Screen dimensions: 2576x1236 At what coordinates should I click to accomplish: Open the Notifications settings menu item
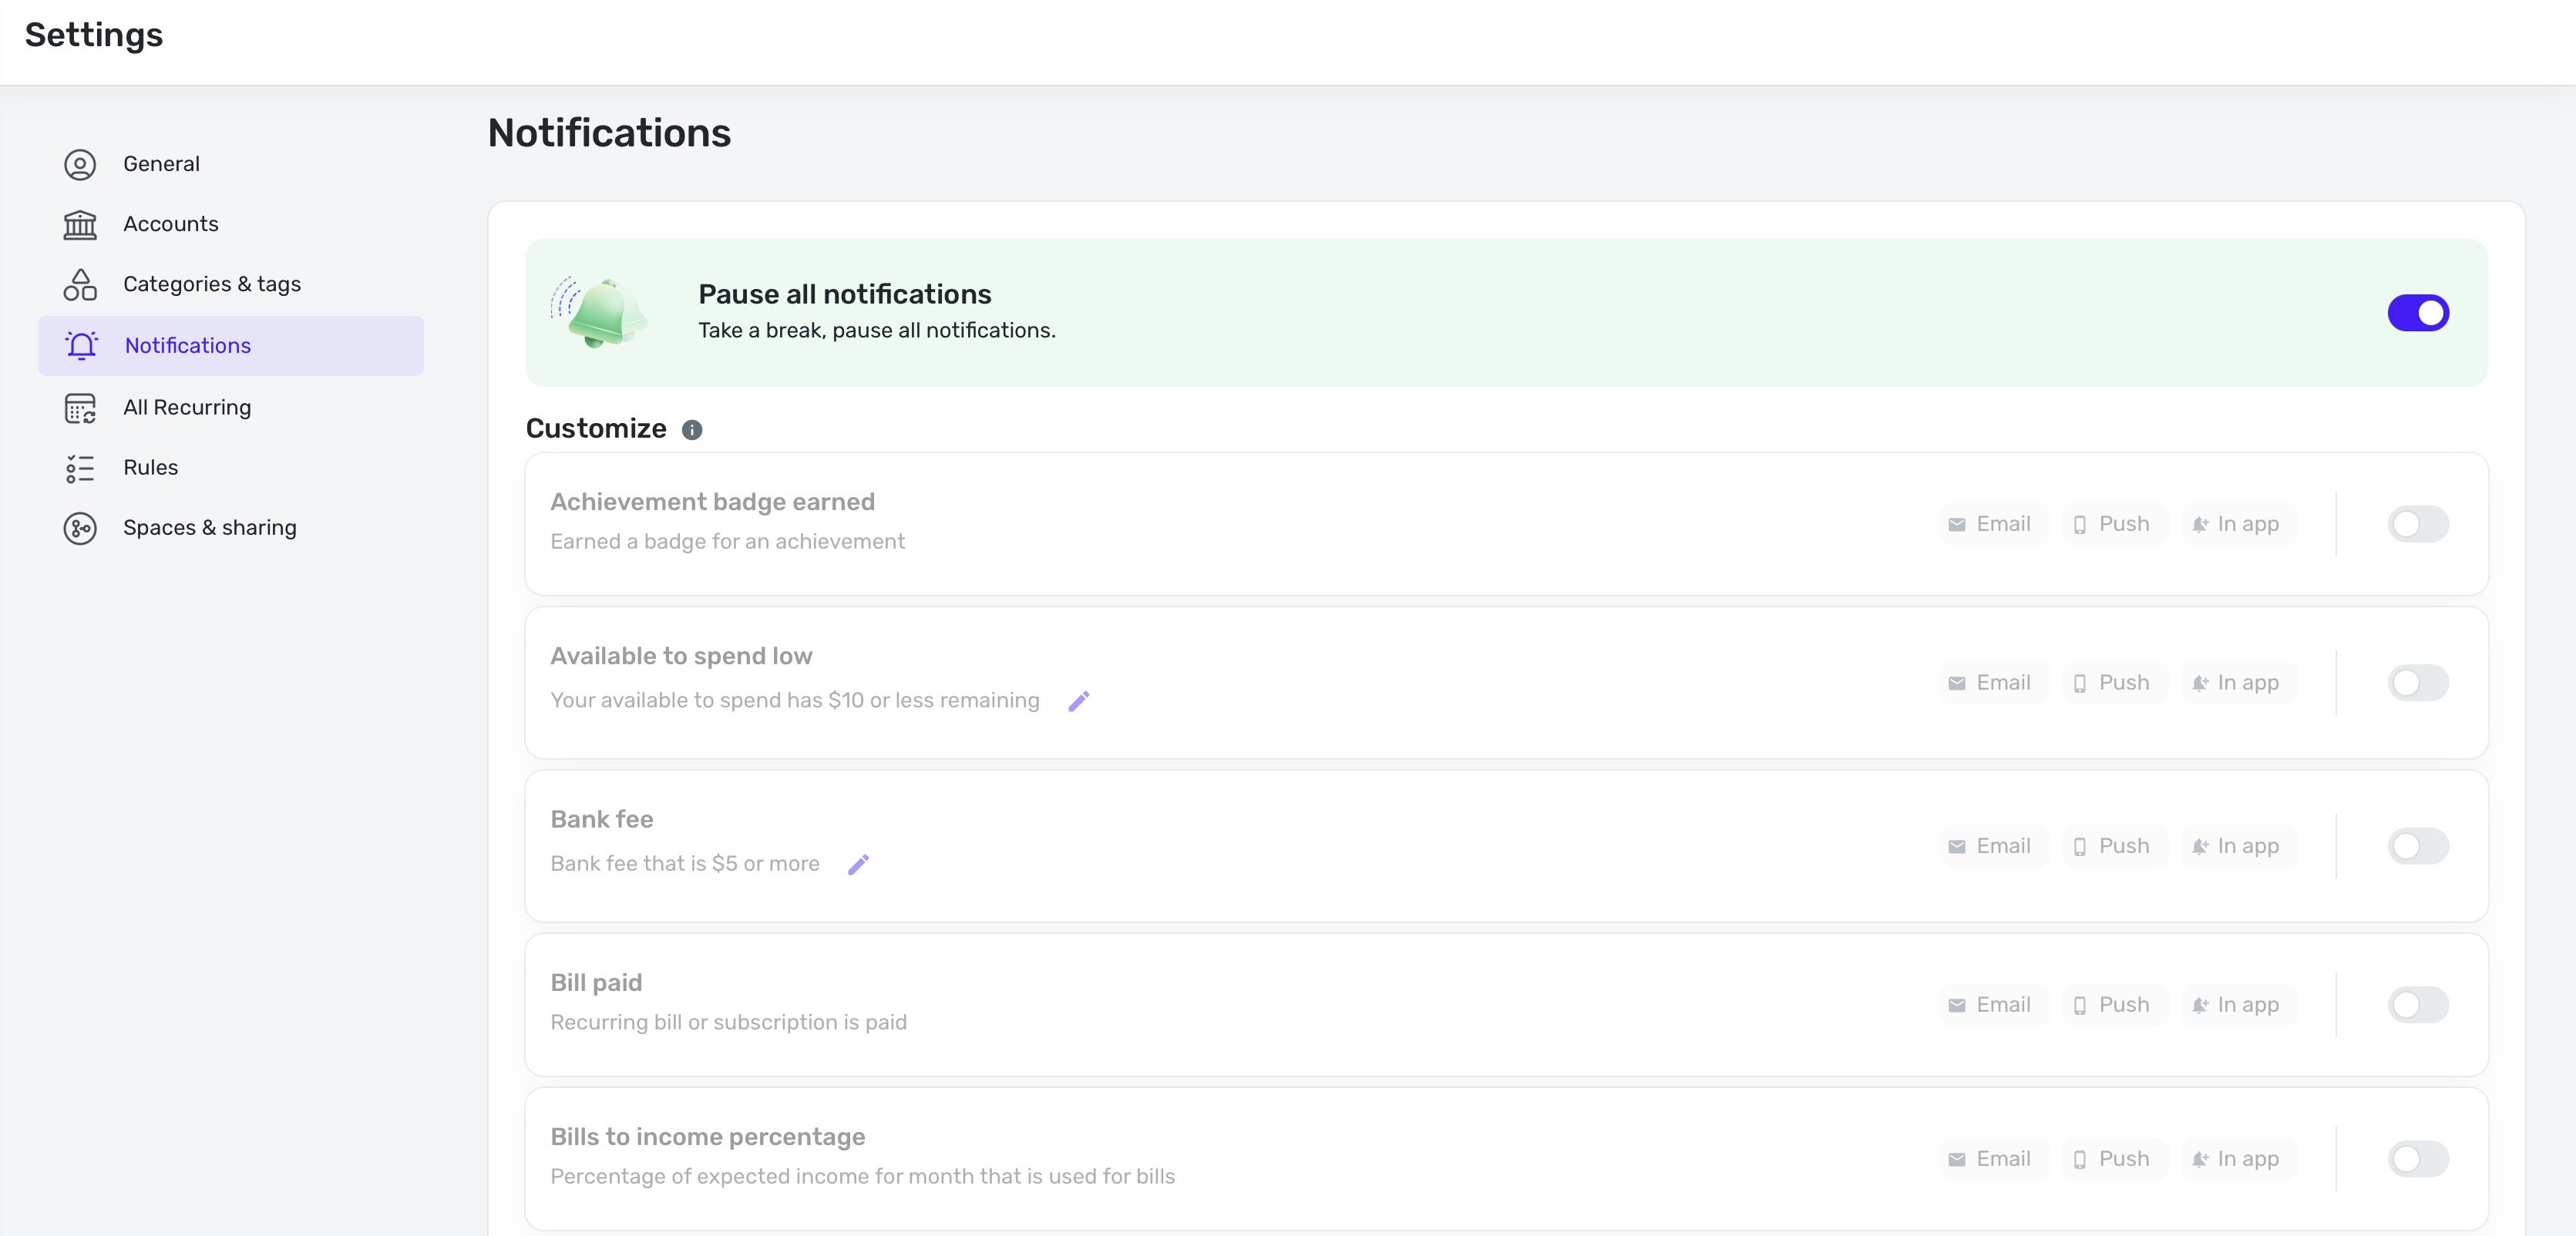[x=188, y=346]
